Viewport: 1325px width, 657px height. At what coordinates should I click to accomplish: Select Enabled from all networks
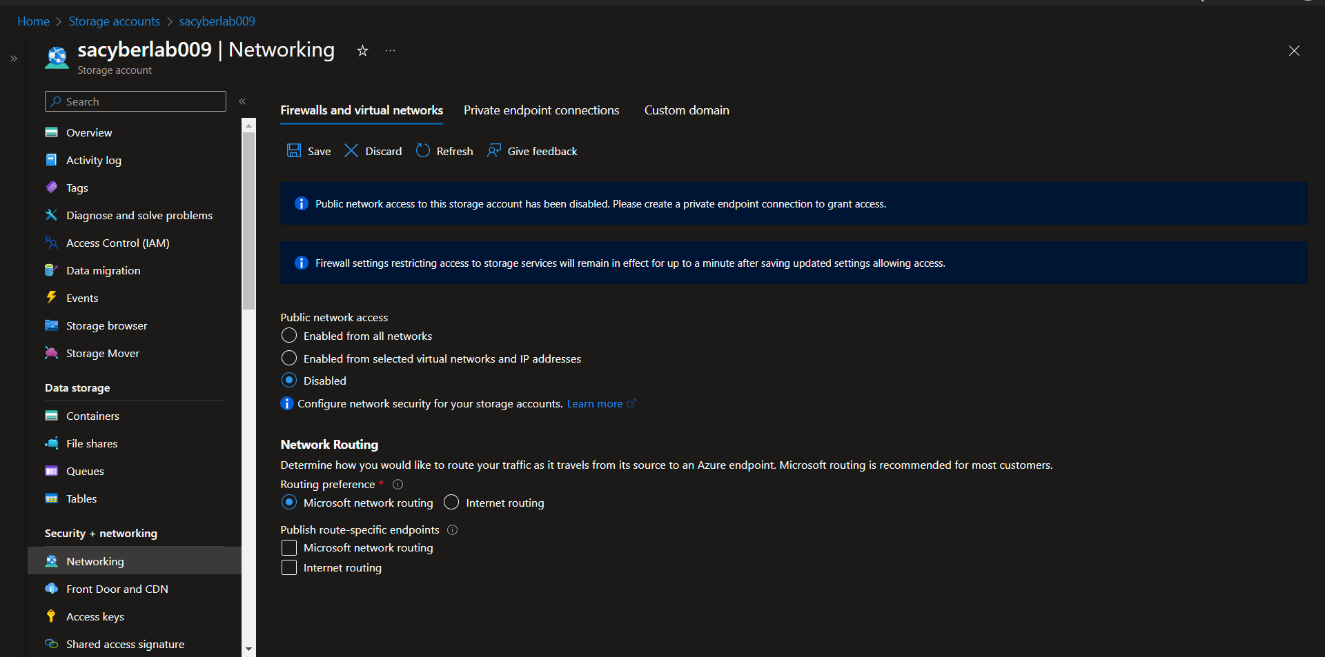289,336
